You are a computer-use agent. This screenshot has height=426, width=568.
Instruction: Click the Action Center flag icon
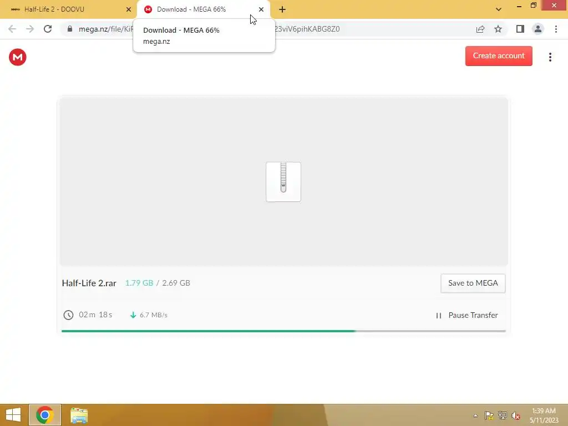(x=489, y=415)
